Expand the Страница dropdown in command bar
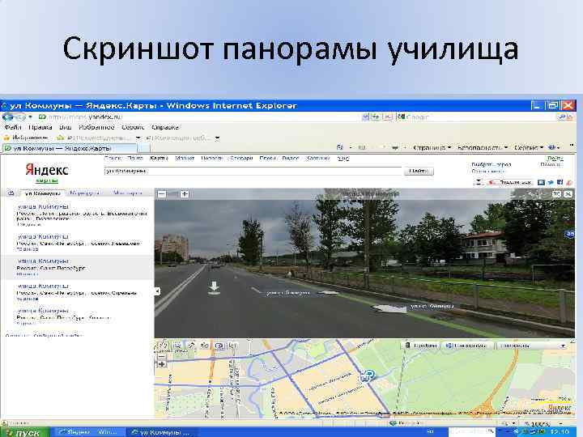Screen dimensions: 583x437 (432, 148)
